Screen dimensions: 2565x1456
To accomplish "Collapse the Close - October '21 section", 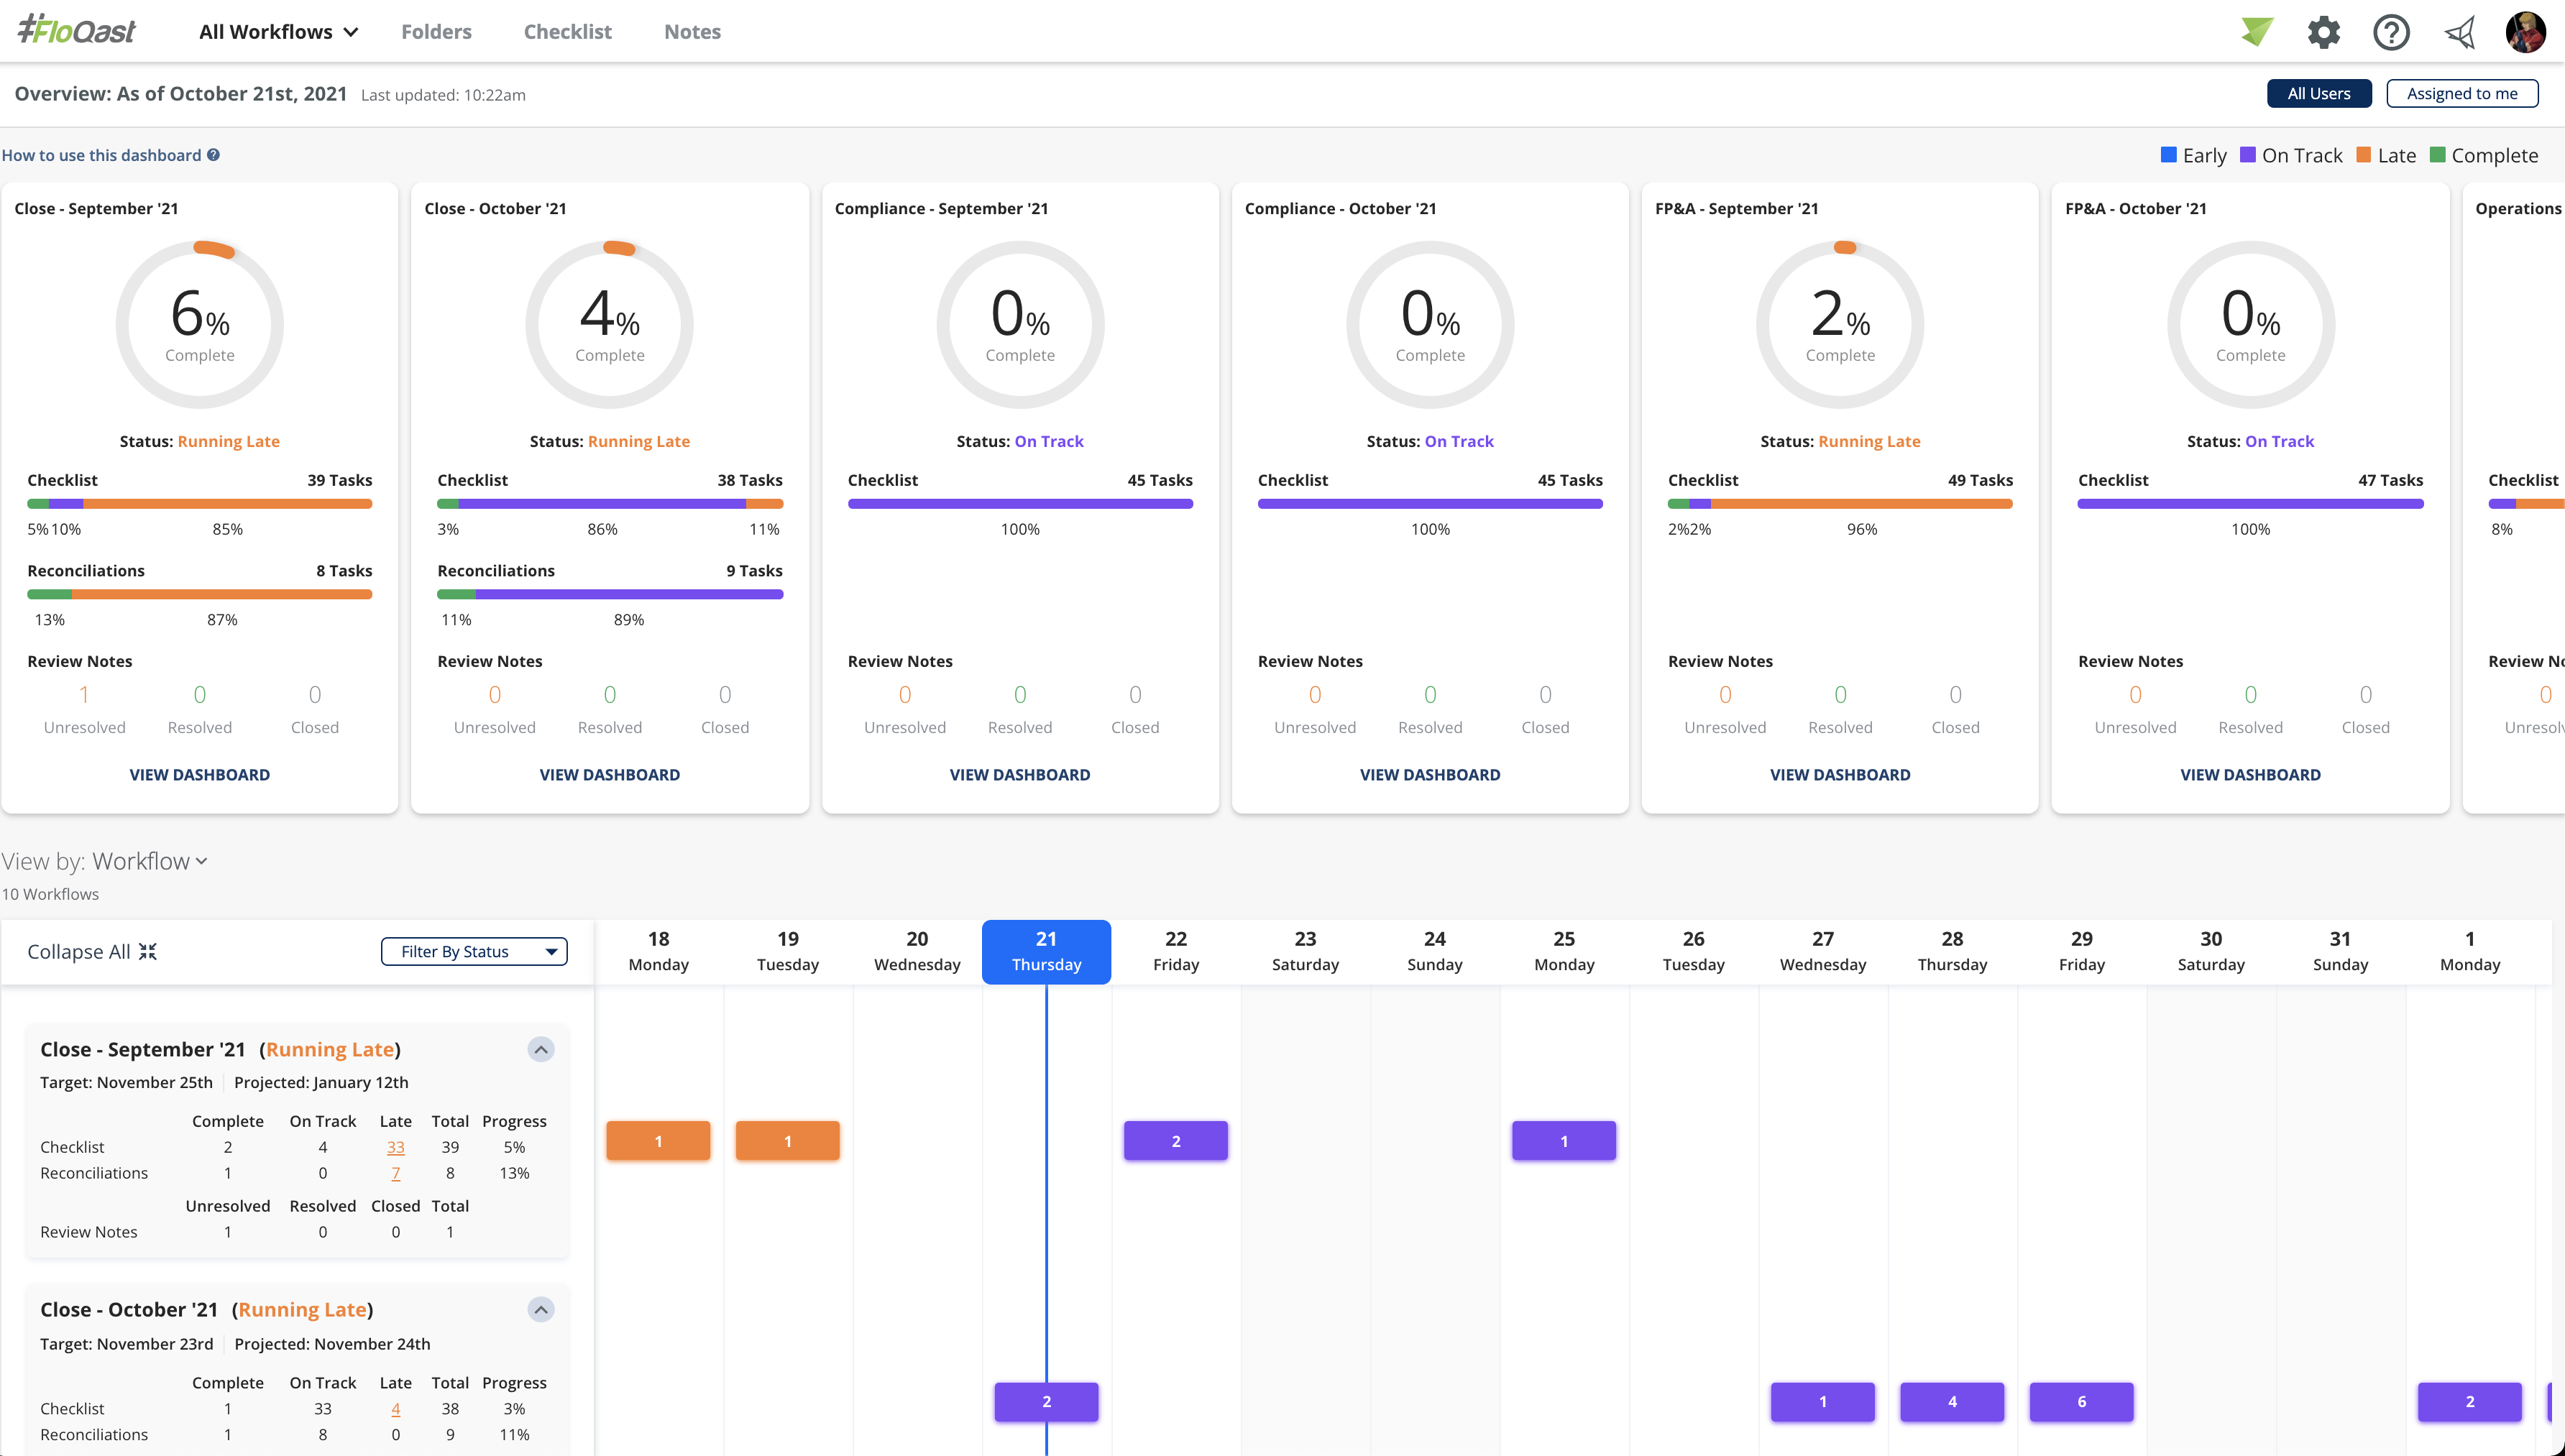I will [541, 1309].
